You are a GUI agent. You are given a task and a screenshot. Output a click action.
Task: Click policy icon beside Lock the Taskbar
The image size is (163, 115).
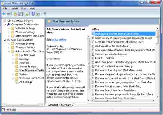(93, 58)
